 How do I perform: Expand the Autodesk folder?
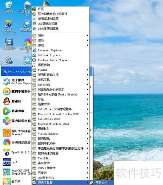(60, 85)
